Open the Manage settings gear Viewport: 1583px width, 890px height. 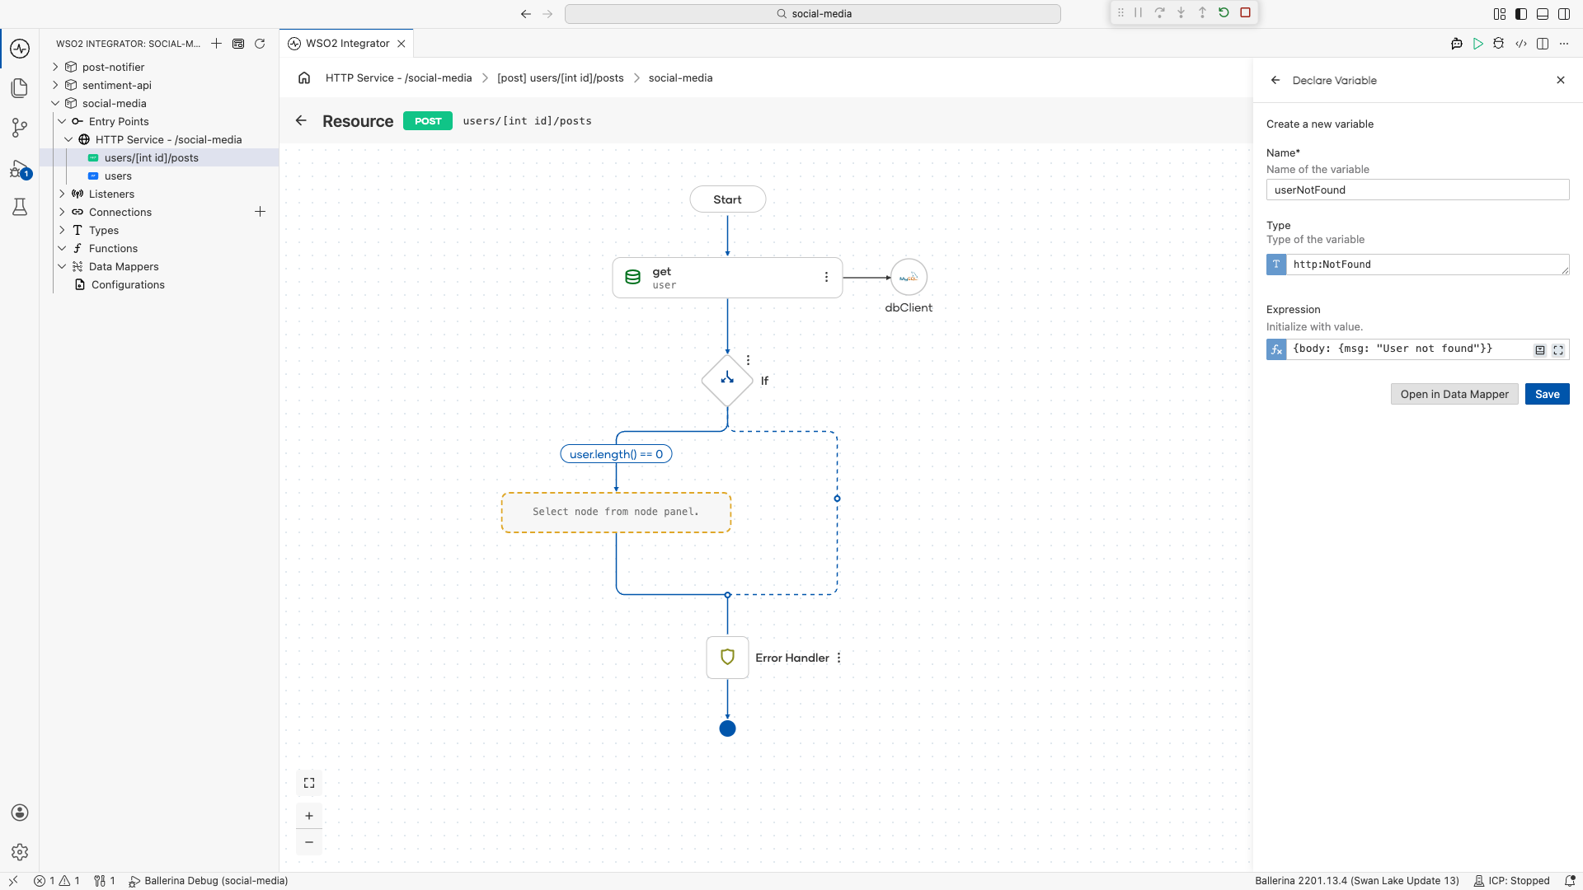20,852
